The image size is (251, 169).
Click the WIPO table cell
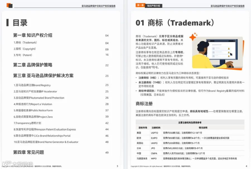point(154,158)
